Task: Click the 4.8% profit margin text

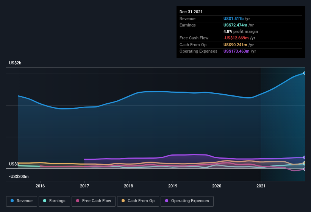Action: pos(241,31)
